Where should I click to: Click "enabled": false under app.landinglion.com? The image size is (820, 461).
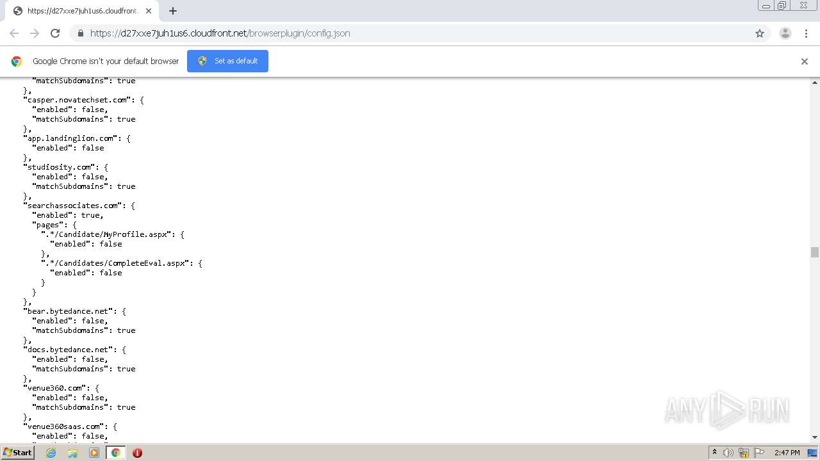(69, 148)
